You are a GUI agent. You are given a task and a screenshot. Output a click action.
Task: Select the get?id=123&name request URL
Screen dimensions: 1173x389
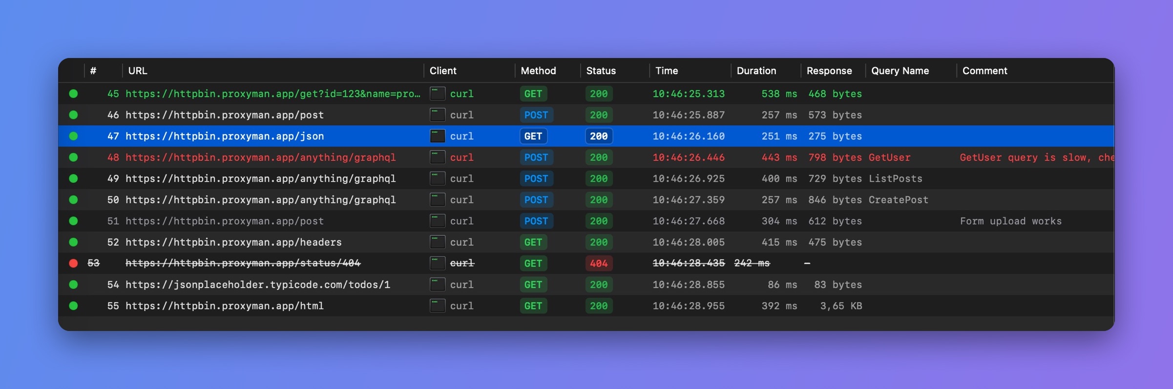click(273, 94)
